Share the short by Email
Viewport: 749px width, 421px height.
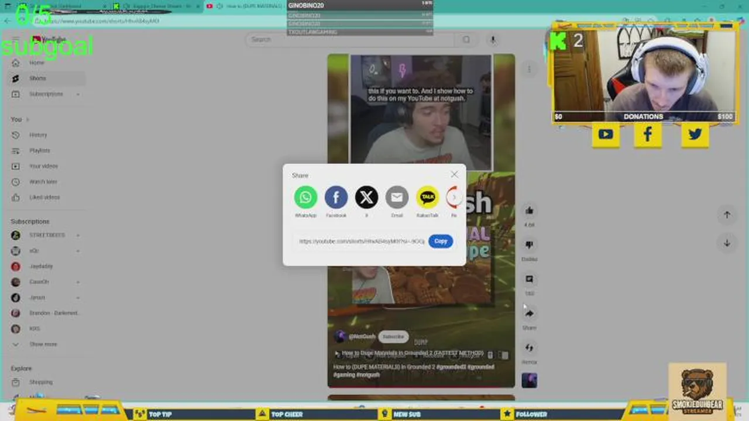click(x=397, y=197)
